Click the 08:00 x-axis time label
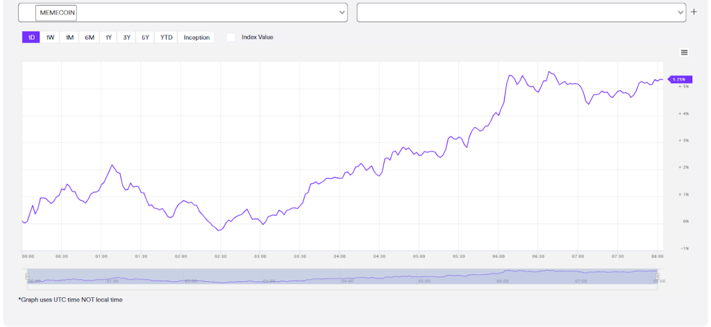The image size is (711, 327). 657,256
